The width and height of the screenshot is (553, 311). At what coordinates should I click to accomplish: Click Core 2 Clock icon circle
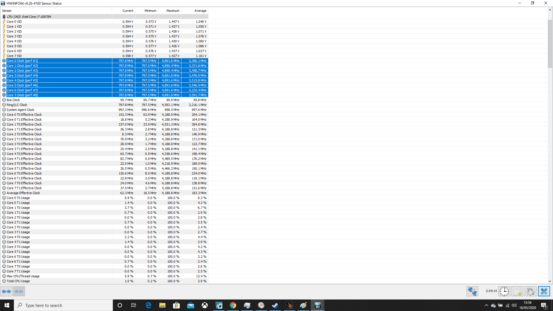coord(4,71)
